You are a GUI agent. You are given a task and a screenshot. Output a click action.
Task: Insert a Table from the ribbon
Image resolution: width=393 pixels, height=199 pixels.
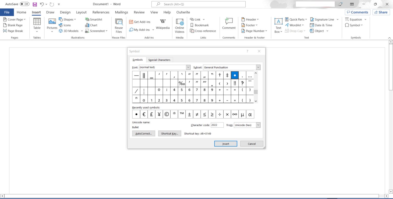(37, 23)
